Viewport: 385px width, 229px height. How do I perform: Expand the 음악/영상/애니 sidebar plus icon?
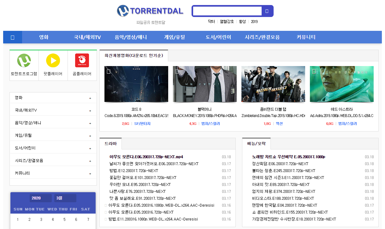click(x=90, y=123)
